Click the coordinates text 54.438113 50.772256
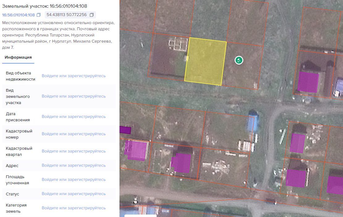This screenshot has height=217, width=343. click(66, 15)
